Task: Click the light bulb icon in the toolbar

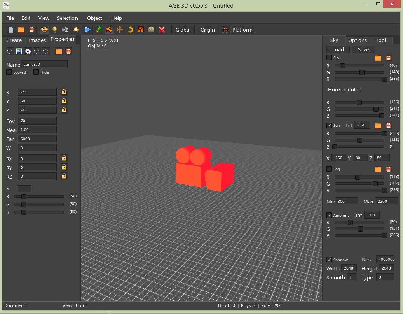Action: coord(55,30)
